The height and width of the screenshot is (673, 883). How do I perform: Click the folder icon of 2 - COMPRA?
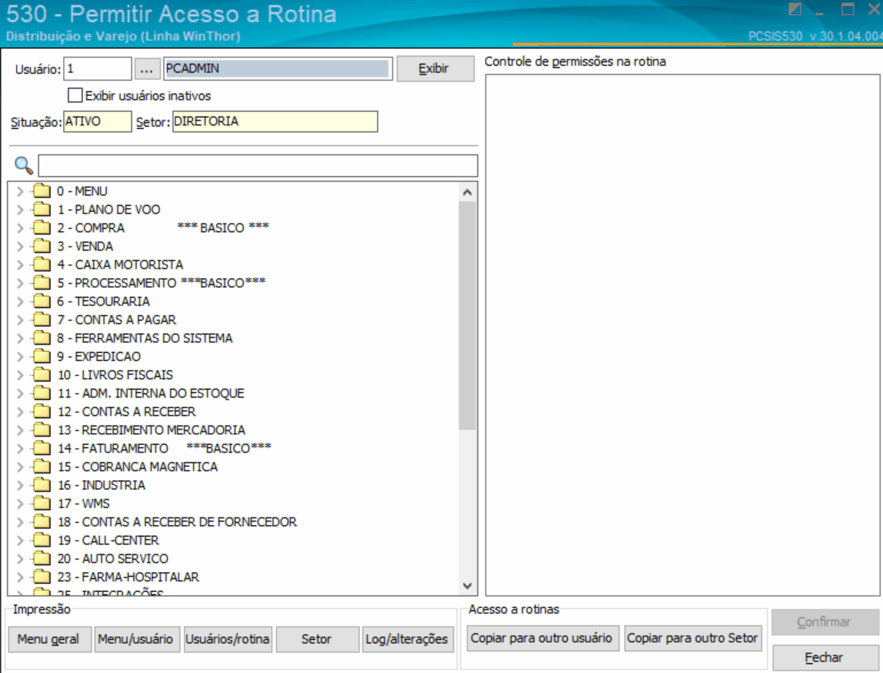(41, 228)
